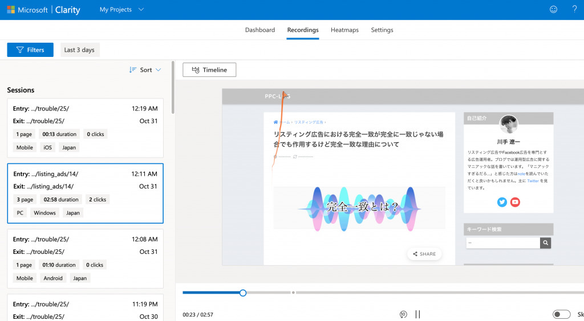The height and width of the screenshot is (321, 584).
Task: Open the Heatmaps tab
Action: 344,30
